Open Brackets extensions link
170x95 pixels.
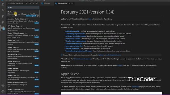pos(72,49)
